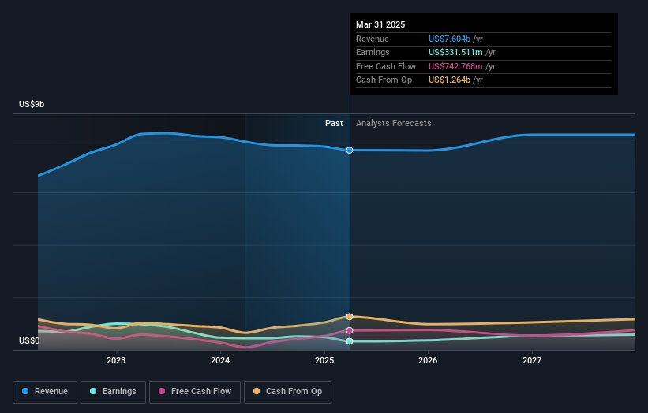Click the blue Revenue data point marker

350,151
